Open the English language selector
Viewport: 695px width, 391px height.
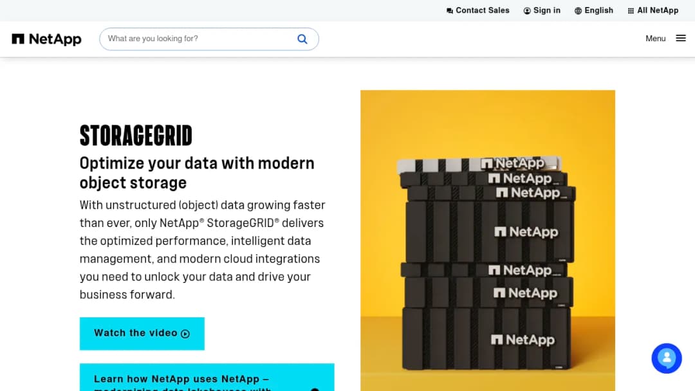point(593,11)
